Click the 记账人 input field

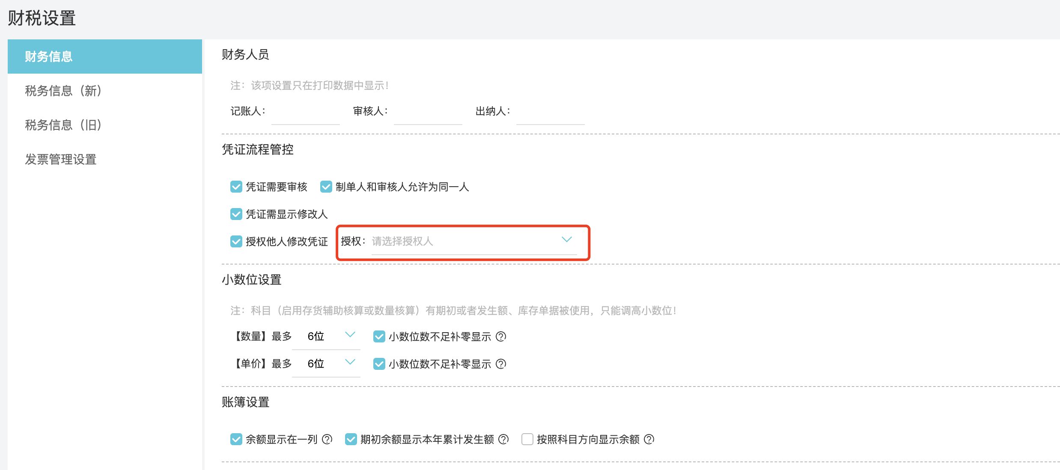pyautogui.click(x=305, y=113)
